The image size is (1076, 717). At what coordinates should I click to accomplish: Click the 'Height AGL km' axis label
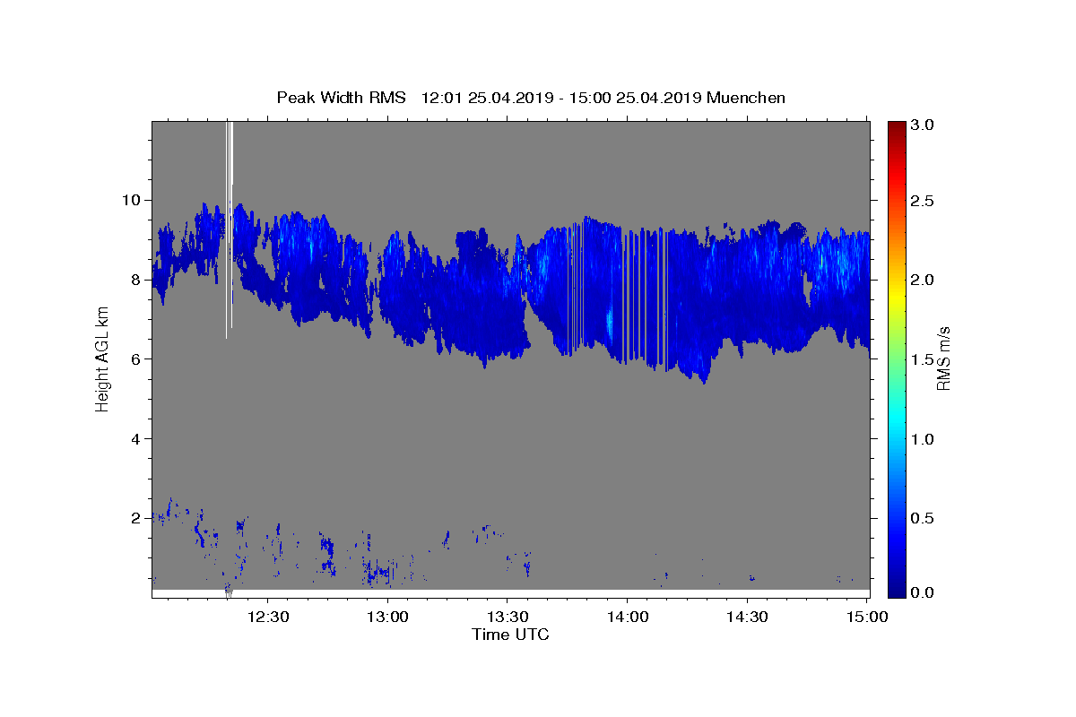[103, 358]
